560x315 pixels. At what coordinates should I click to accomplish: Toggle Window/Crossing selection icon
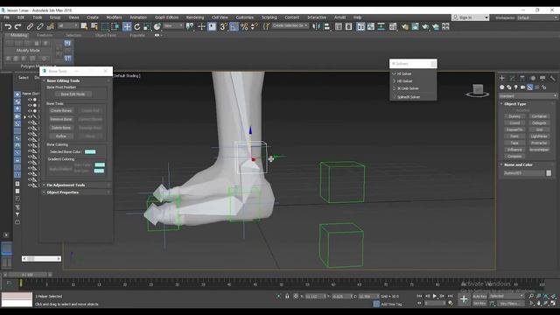[x=115, y=26]
